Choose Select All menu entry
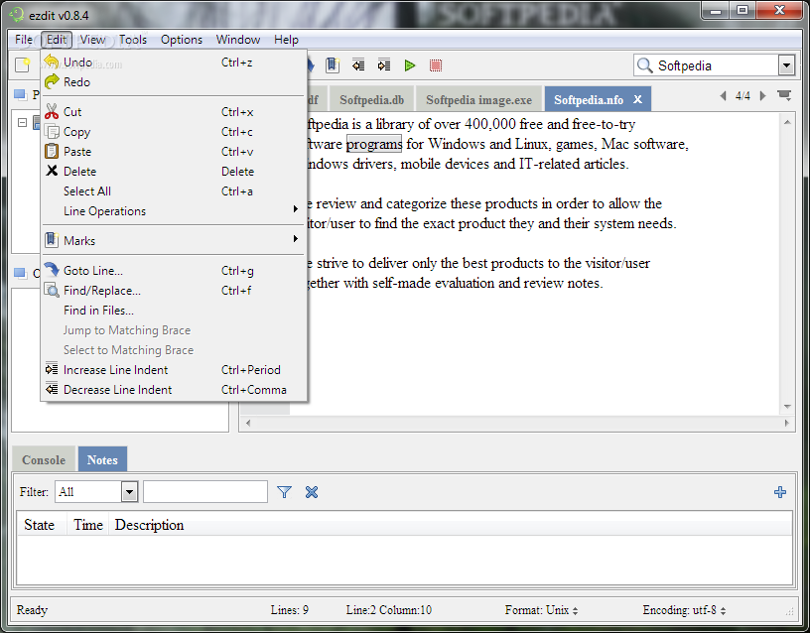The height and width of the screenshot is (633, 810). click(174, 191)
